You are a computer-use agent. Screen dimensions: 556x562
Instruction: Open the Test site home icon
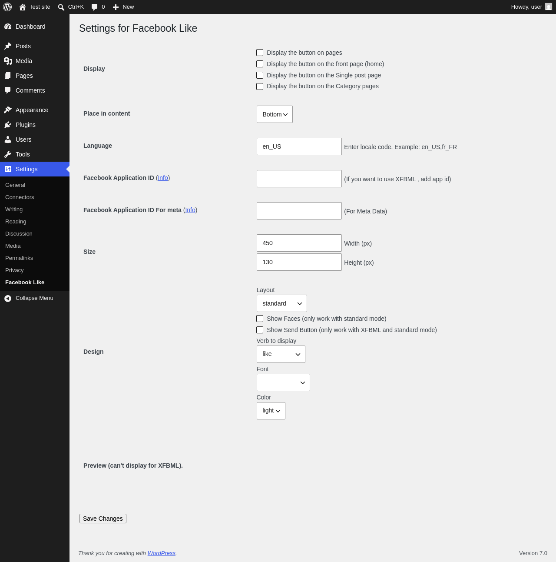tap(23, 7)
